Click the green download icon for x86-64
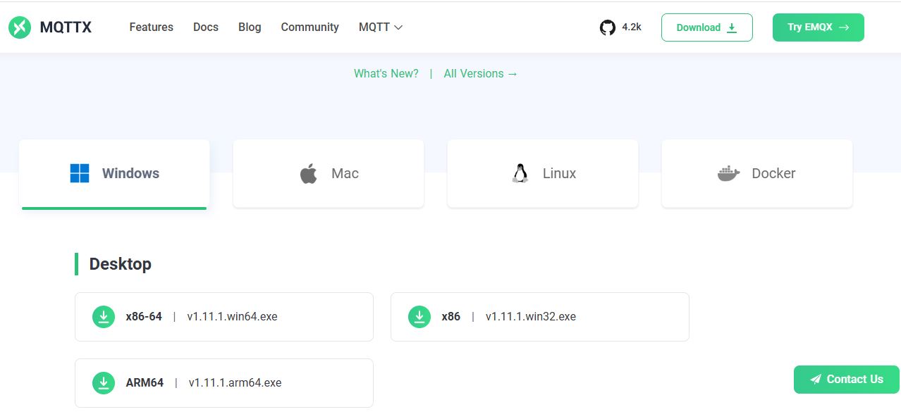901x419 pixels. (x=104, y=317)
